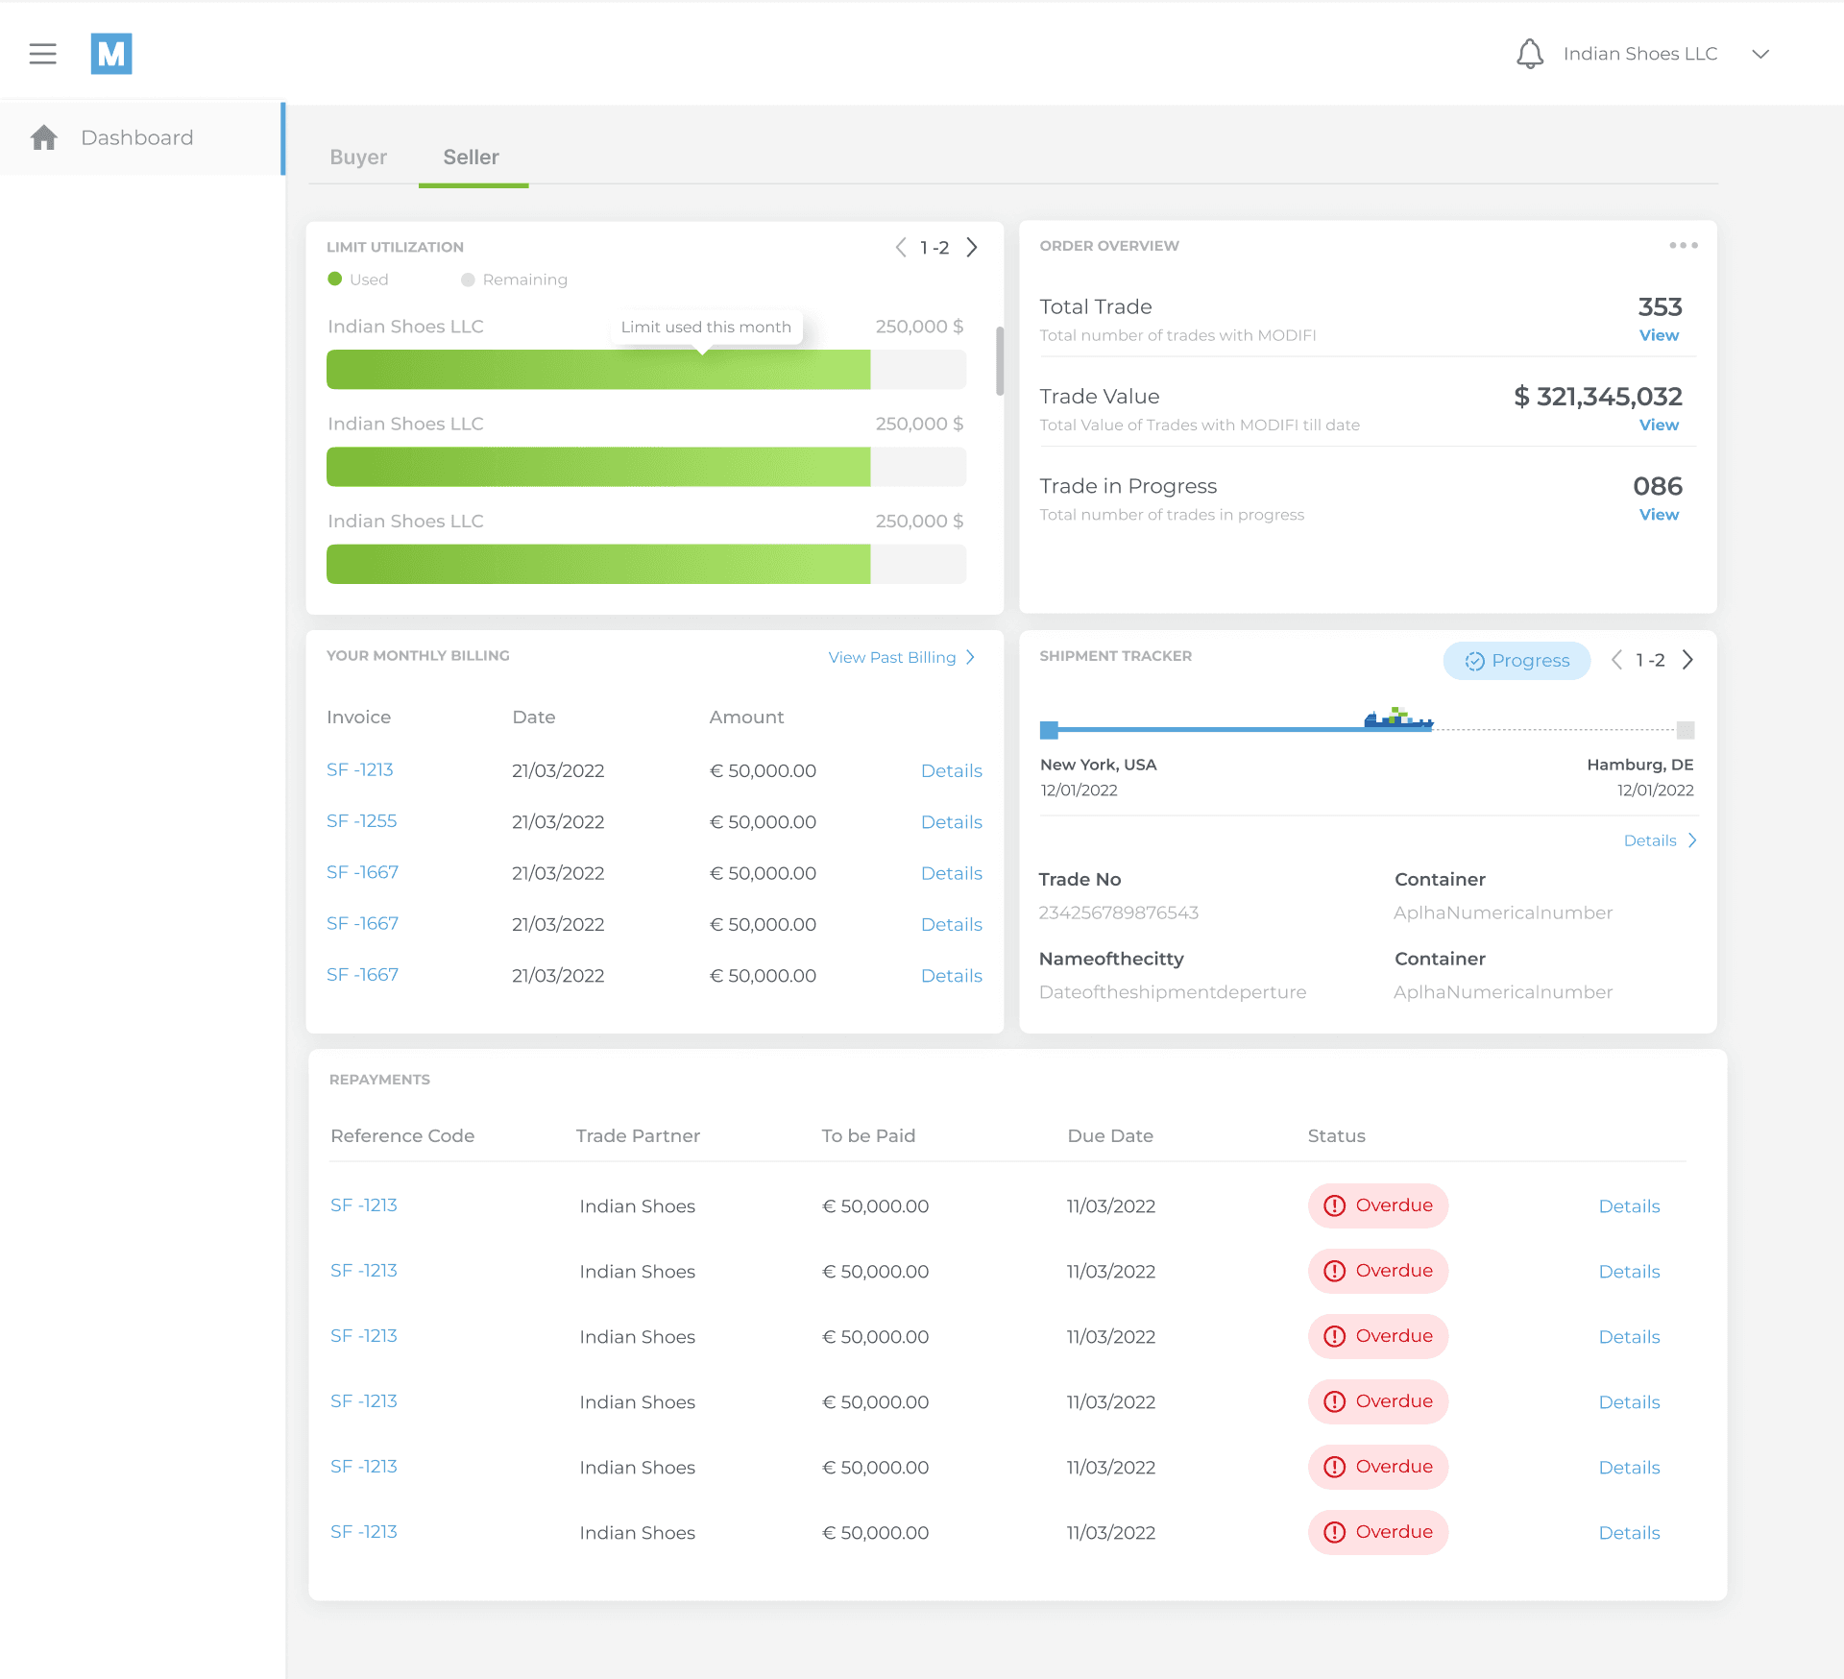
Task: Click the Dashboard home icon
Action: pos(44,137)
